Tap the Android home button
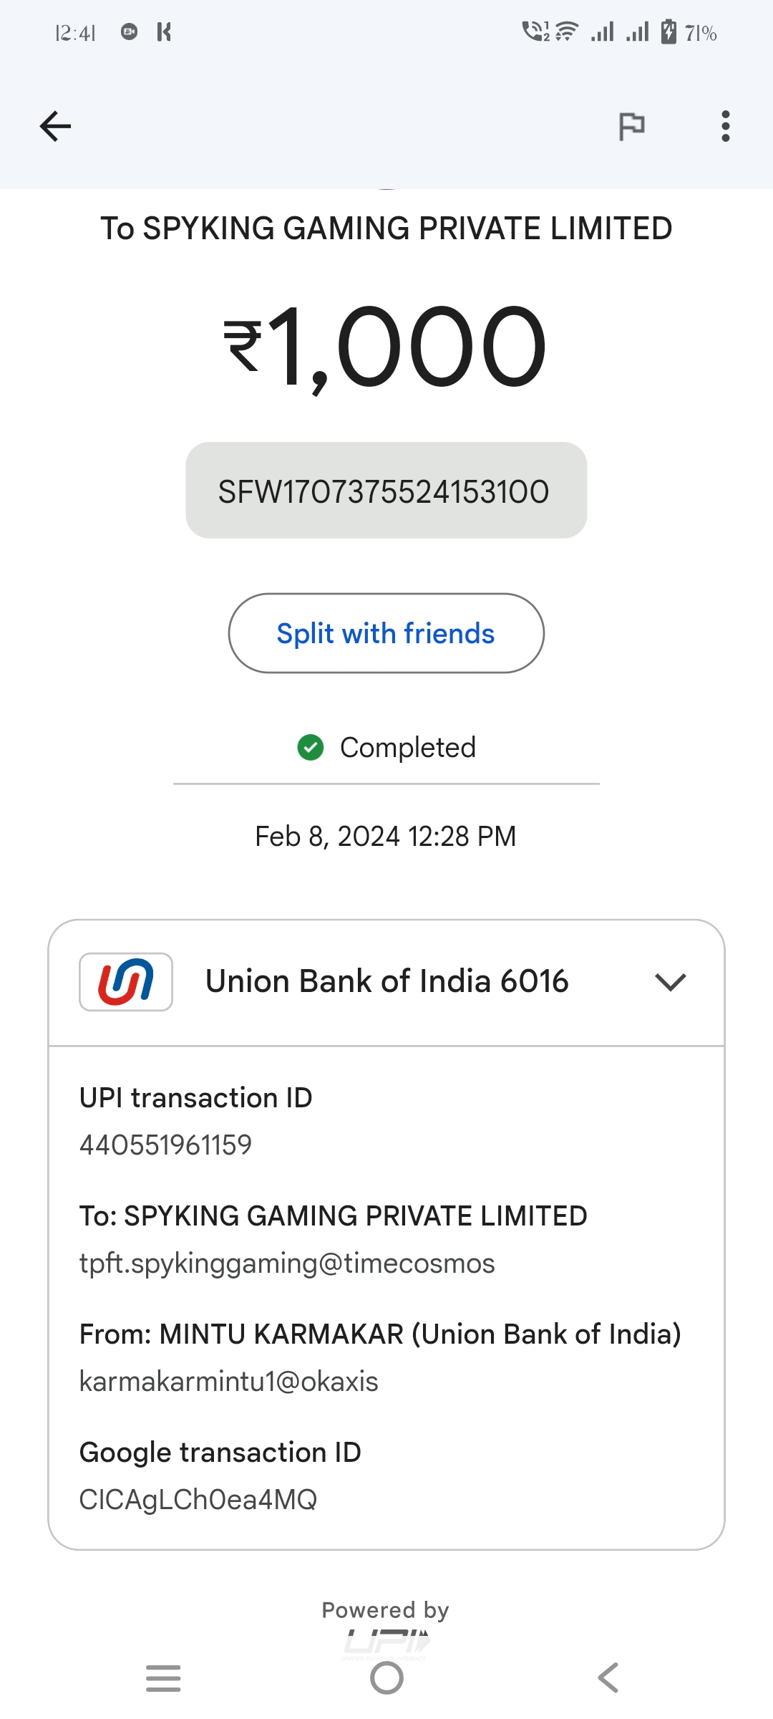The height and width of the screenshot is (1719, 773). pyautogui.click(x=386, y=1677)
